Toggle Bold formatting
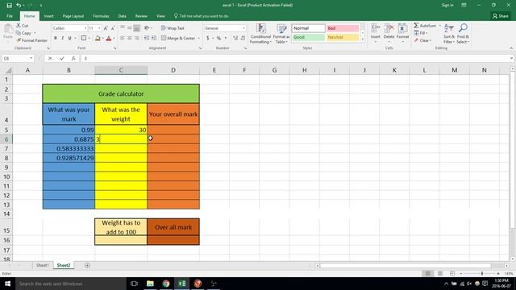This screenshot has width=516, height=290. (56, 38)
